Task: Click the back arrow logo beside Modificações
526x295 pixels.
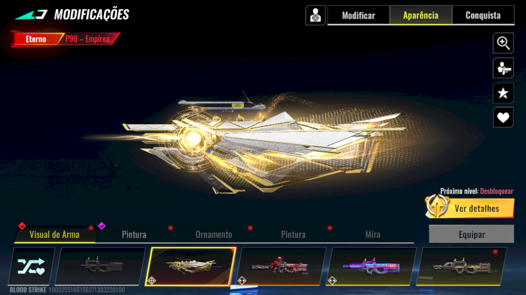Action: tap(31, 14)
